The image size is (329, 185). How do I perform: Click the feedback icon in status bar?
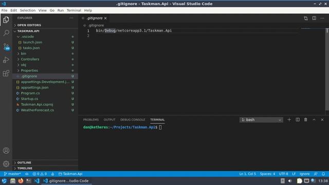[x=316, y=174]
